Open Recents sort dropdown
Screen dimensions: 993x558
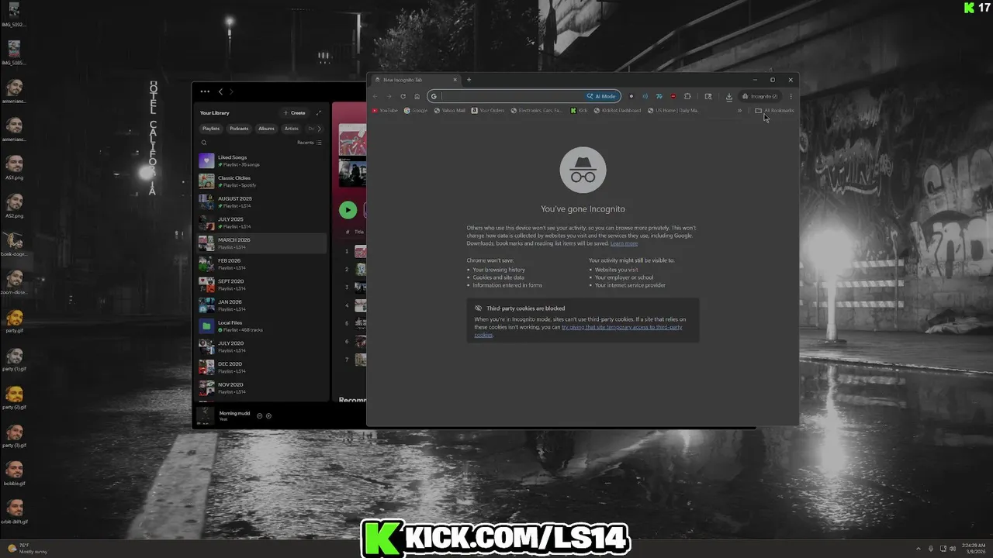pos(310,143)
